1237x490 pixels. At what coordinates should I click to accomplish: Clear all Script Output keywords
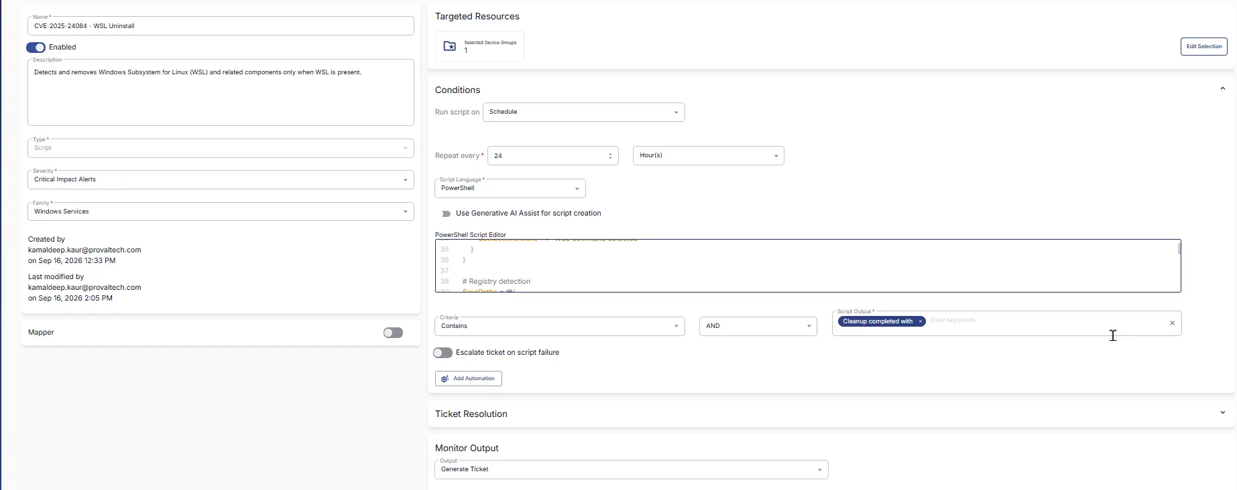pos(1172,323)
